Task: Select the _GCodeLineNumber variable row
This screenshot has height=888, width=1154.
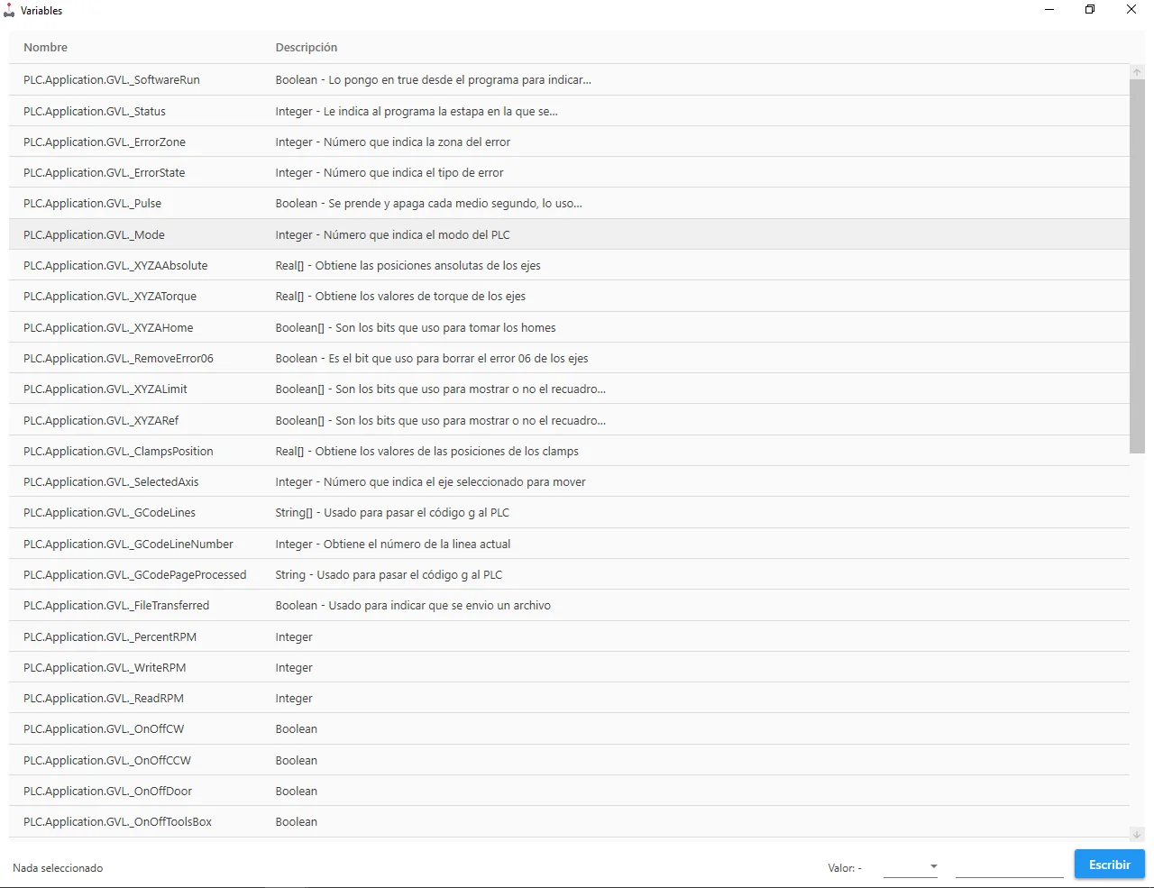Action: pos(569,544)
